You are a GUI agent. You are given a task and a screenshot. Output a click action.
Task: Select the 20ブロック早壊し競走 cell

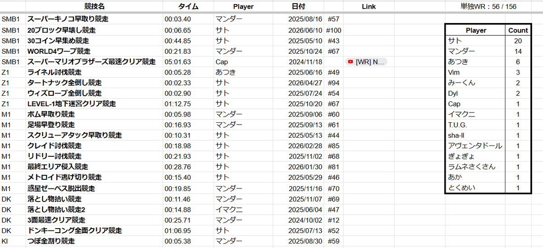tap(95, 30)
